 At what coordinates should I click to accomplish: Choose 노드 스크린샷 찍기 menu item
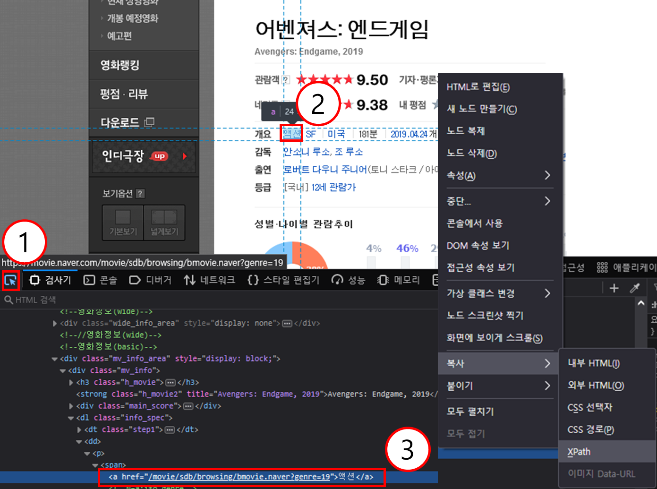501,315
